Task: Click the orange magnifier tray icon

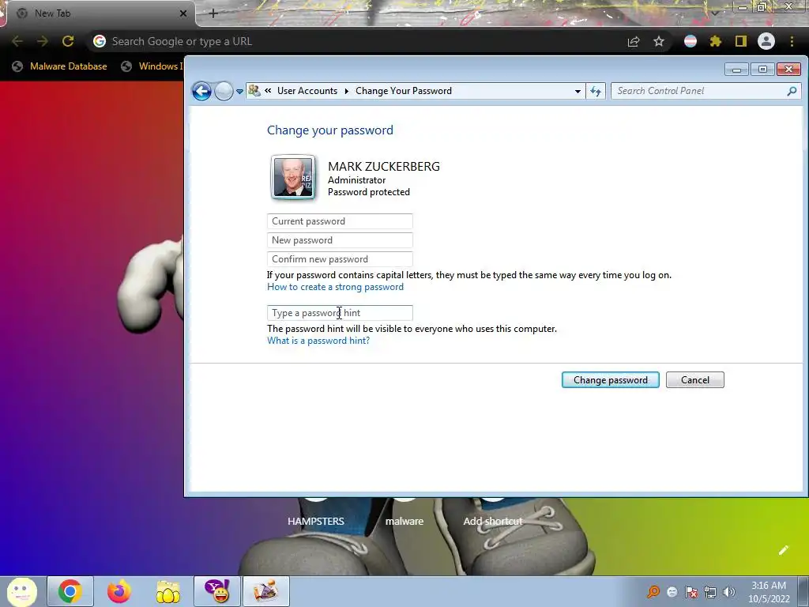Action: pos(653,591)
